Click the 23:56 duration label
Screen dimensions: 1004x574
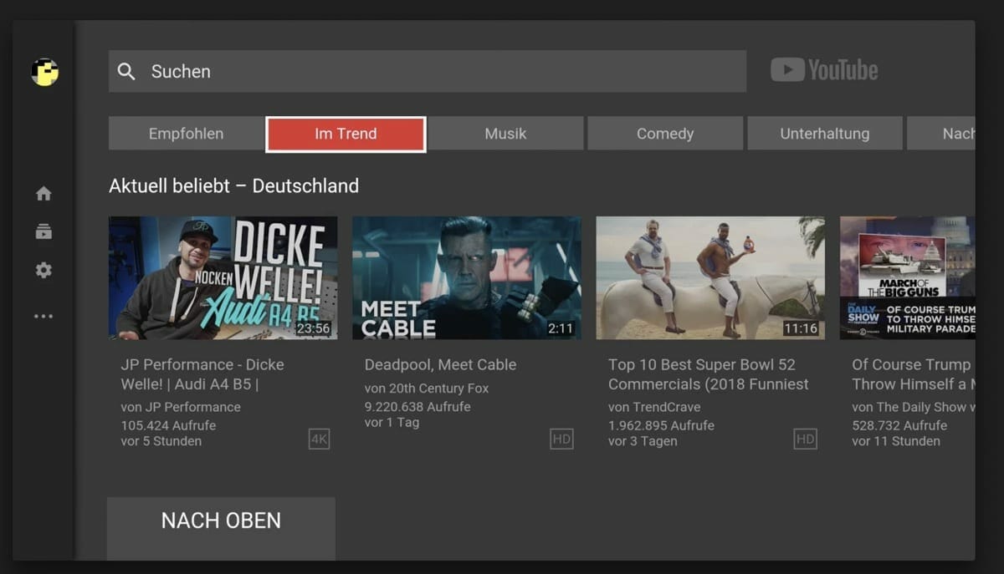(313, 328)
